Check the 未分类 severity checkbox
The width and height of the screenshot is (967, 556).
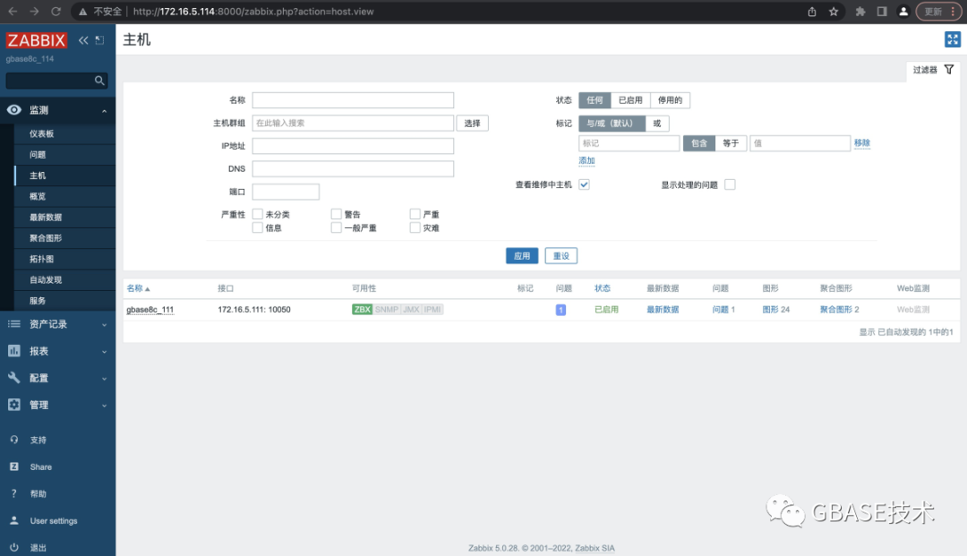point(258,214)
